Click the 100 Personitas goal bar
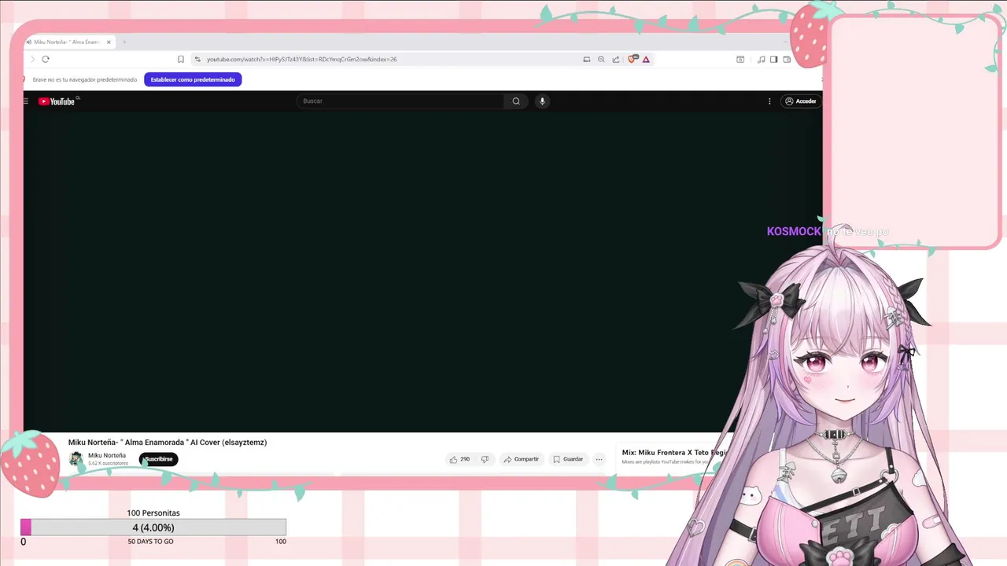Viewport: 1007px width, 566px height. 153,527
